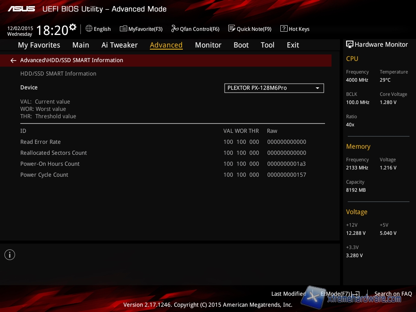Select the My Favorites tab

tap(39, 45)
